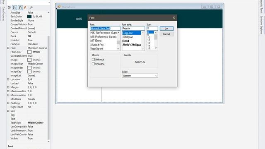
Task: Dismiss font dialog with Cancel button
Action: tap(166, 34)
